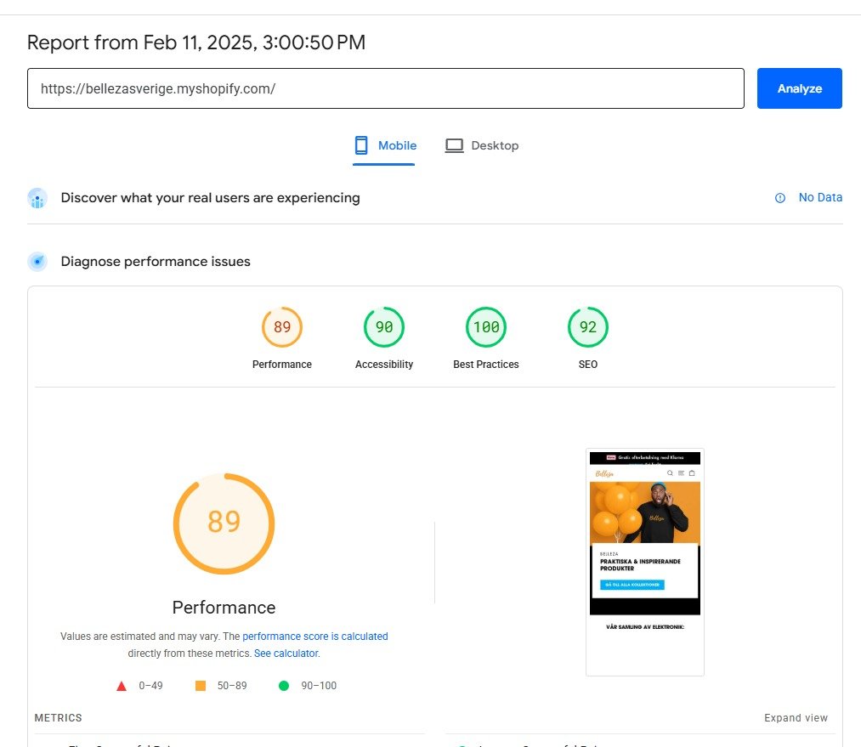The width and height of the screenshot is (861, 747).
Task: Click the Diagnose performance issues section icon
Action: click(36, 261)
